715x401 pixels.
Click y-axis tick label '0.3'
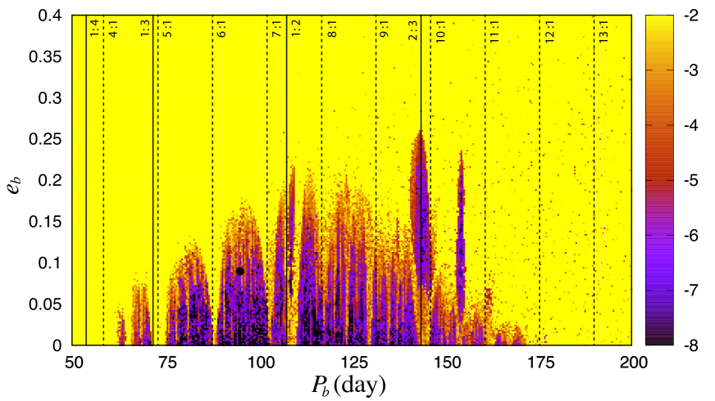pos(50,98)
